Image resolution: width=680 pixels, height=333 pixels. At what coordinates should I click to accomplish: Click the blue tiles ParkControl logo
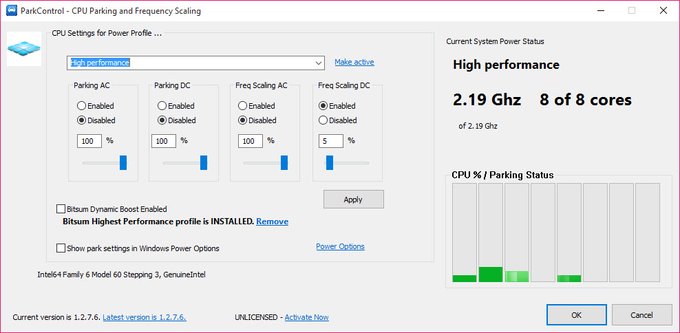[24, 49]
